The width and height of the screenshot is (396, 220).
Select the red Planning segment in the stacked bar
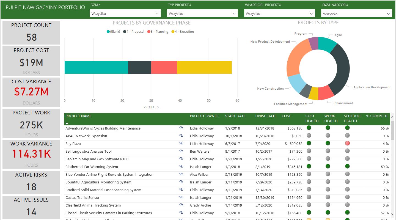(x=164, y=67)
